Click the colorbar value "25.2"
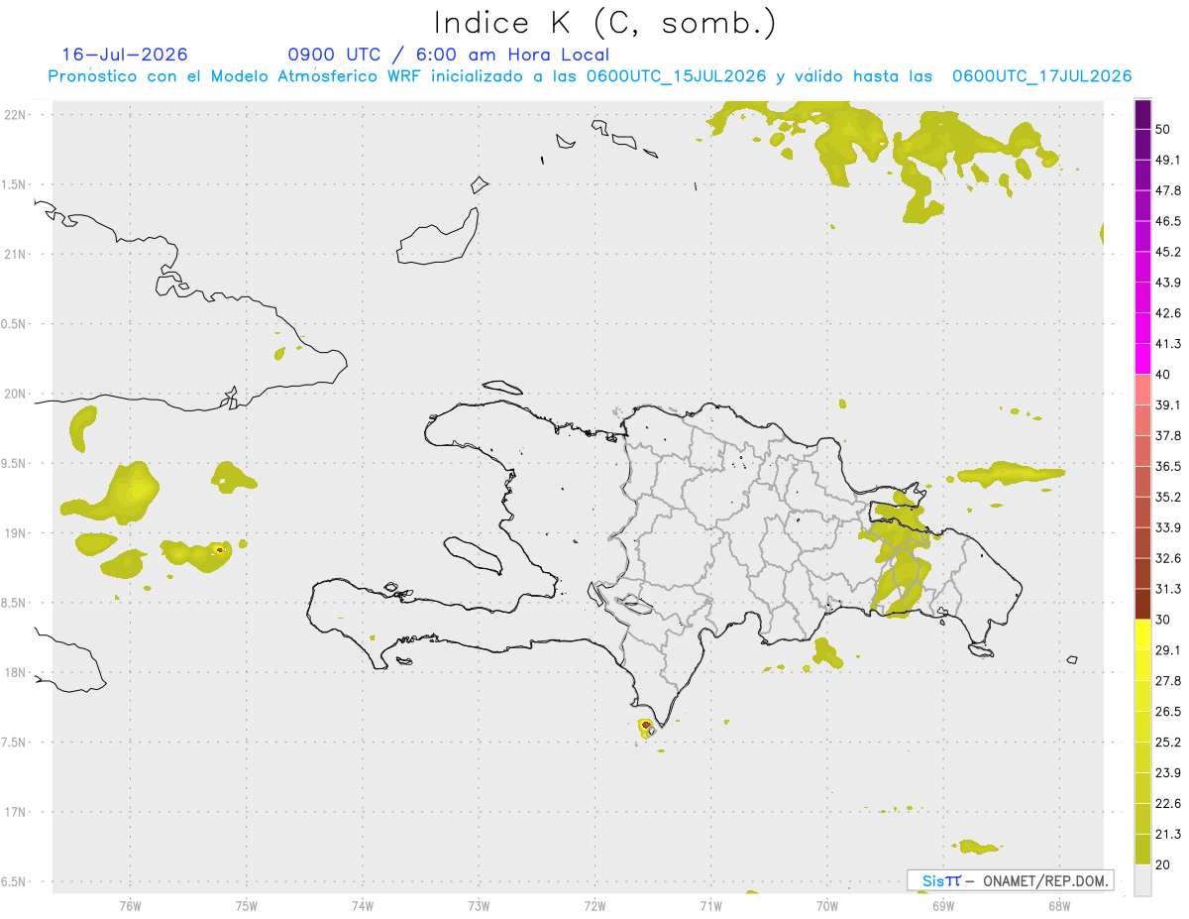The height and width of the screenshot is (919, 1189). point(1168,742)
